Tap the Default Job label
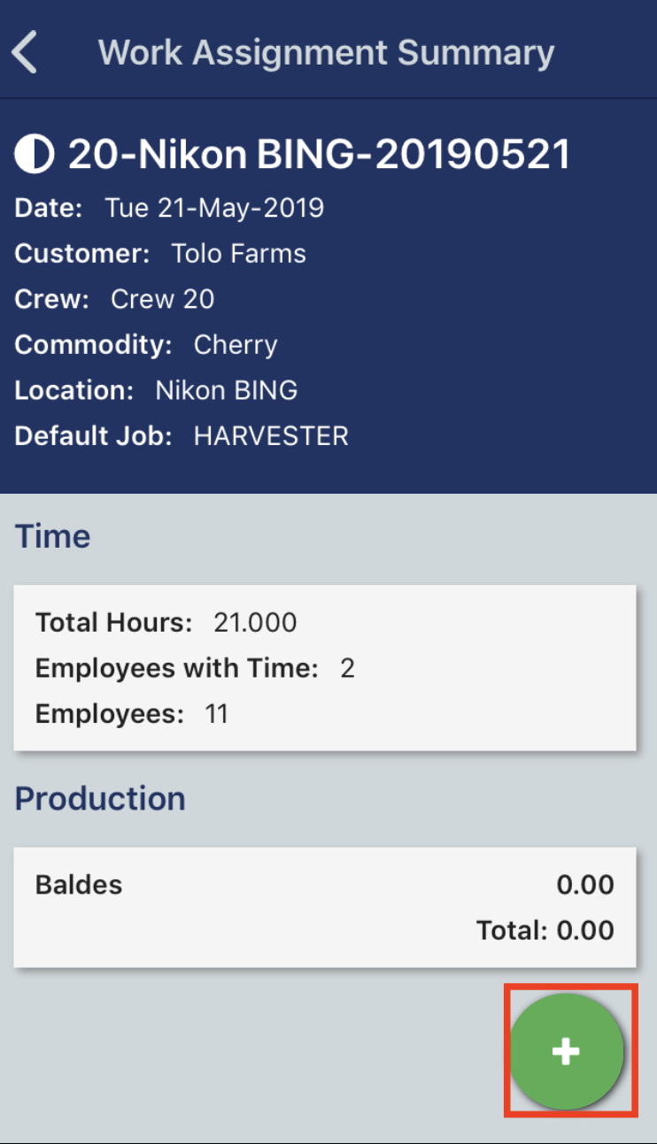657x1144 pixels. (x=93, y=435)
